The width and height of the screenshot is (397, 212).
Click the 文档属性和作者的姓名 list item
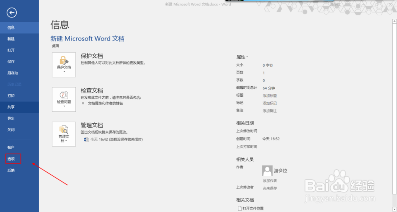pyautogui.click(x=105, y=103)
